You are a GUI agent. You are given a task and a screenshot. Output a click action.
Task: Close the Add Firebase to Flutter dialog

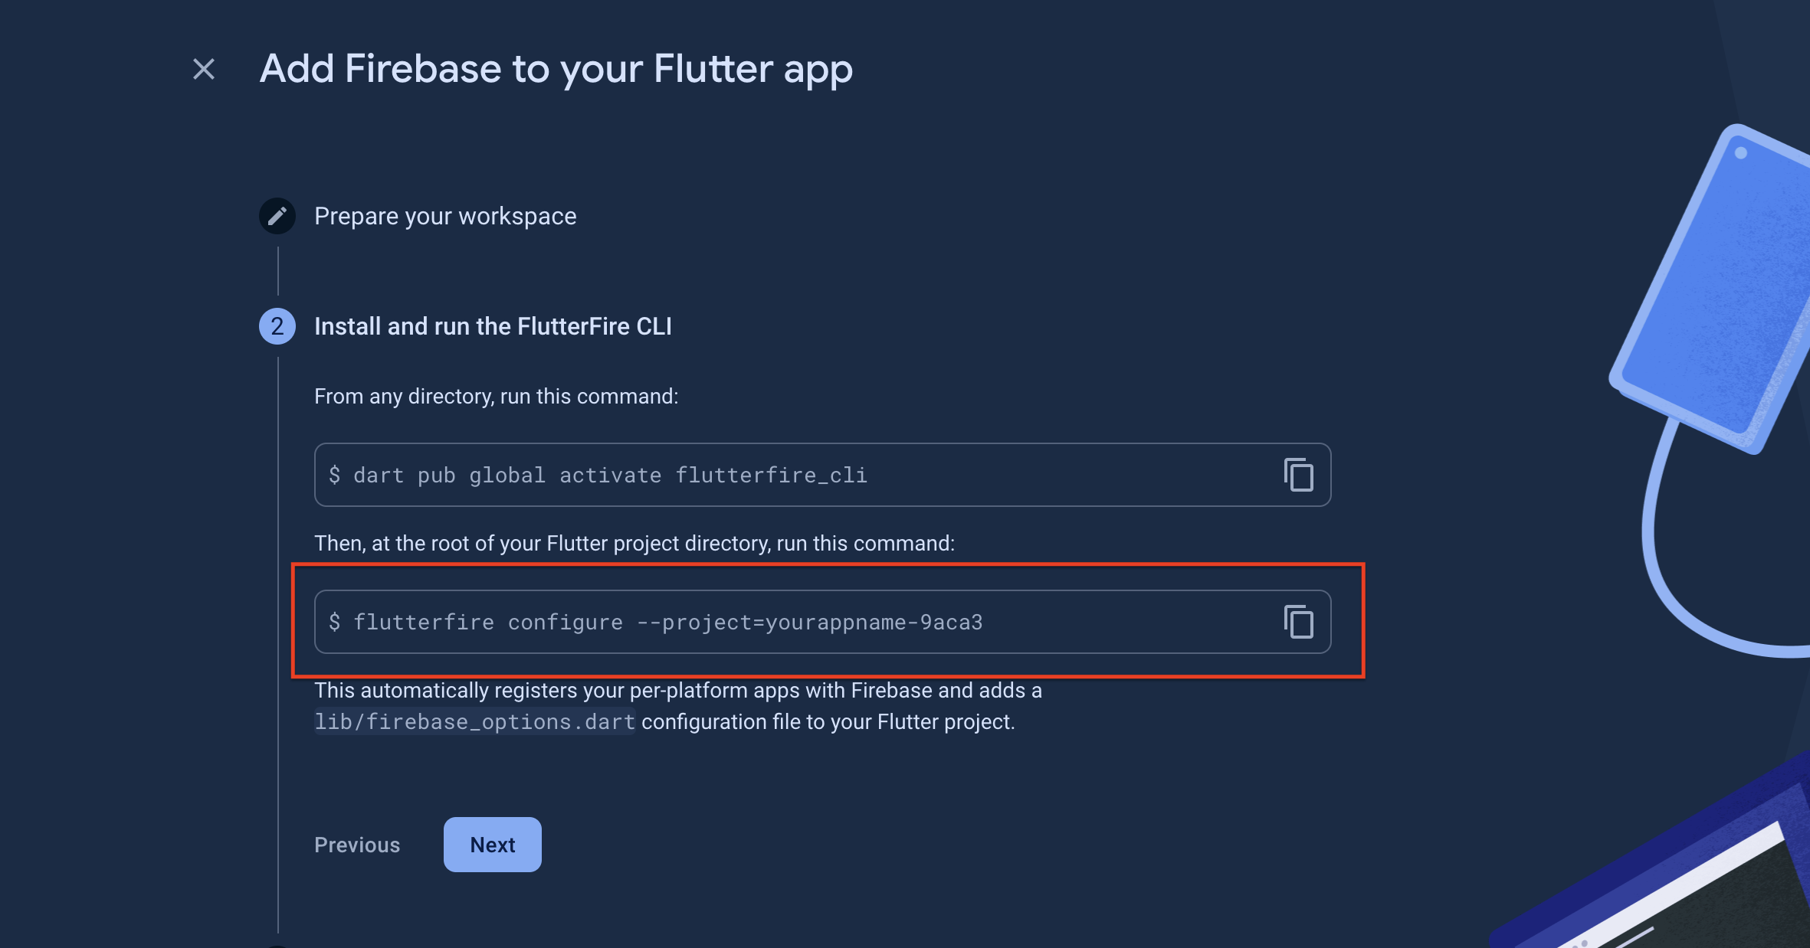pyautogui.click(x=204, y=69)
